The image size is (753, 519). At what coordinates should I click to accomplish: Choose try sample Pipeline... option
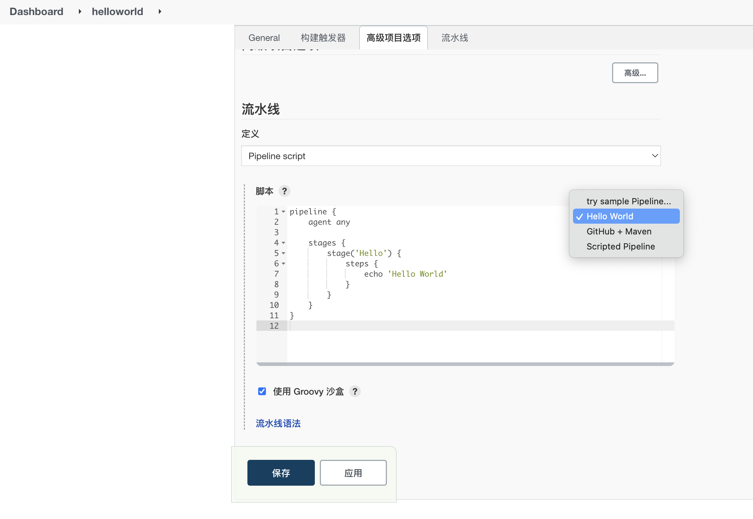coord(626,201)
